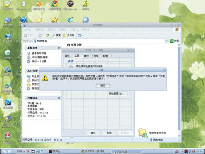The height and width of the screenshot is (154, 205).
Task: Collapse the 详细信息 panel
Action: click(x=59, y=98)
